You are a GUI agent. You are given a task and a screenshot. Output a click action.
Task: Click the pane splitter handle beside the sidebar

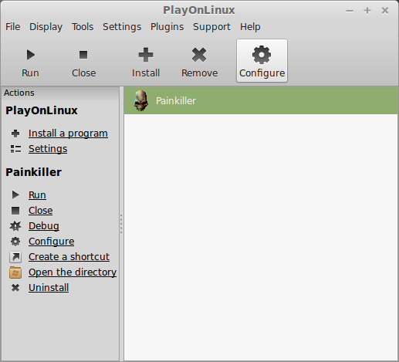tap(121, 224)
